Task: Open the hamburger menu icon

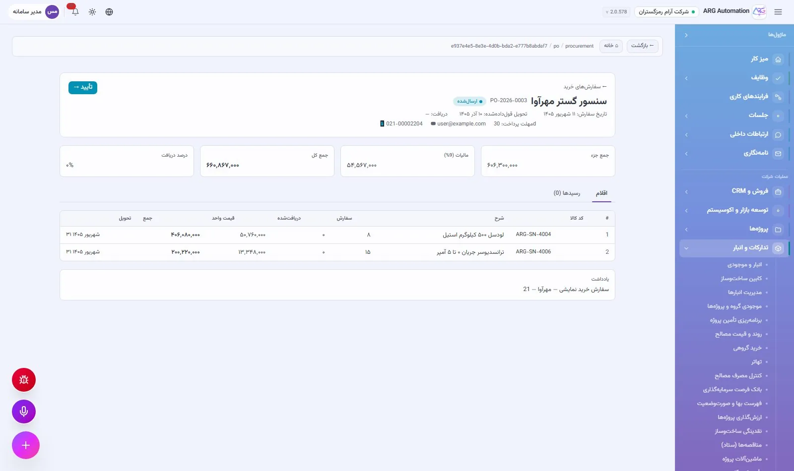Action: (x=778, y=12)
